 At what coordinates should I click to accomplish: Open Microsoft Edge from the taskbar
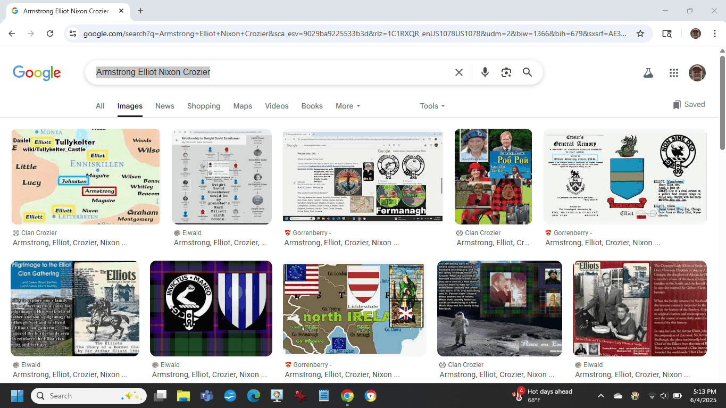pyautogui.click(x=253, y=396)
